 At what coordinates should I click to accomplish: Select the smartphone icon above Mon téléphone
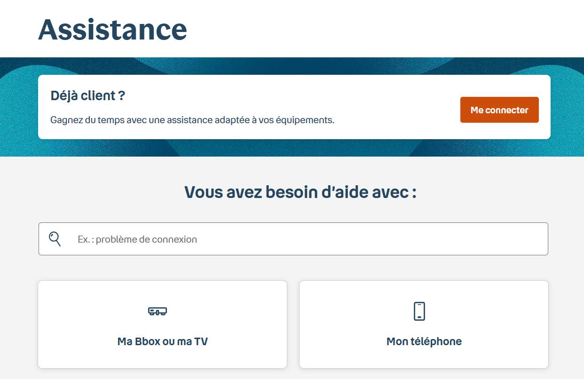click(x=420, y=310)
